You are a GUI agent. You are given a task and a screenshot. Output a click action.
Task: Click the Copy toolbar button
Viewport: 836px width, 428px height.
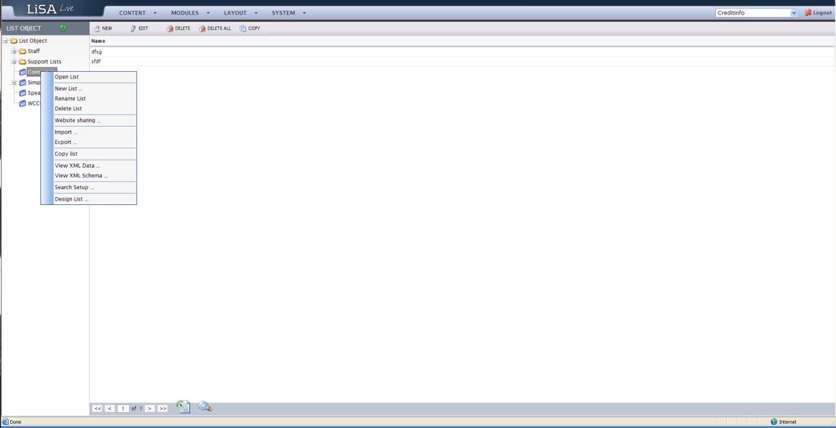coord(250,28)
